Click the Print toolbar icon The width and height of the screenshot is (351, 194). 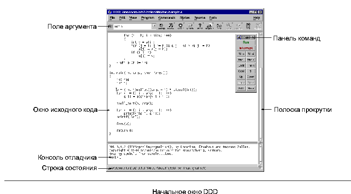coord(200,26)
